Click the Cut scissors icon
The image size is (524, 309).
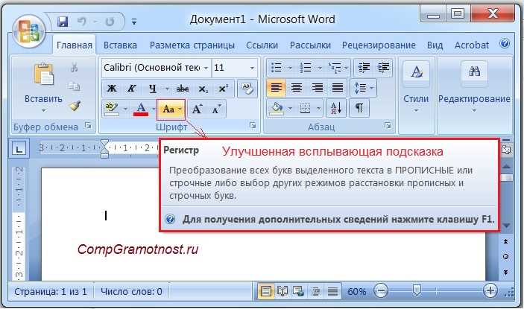click(75, 69)
